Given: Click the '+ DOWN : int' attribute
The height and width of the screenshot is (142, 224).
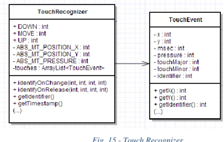Looking at the screenshot, I should click(31, 27).
